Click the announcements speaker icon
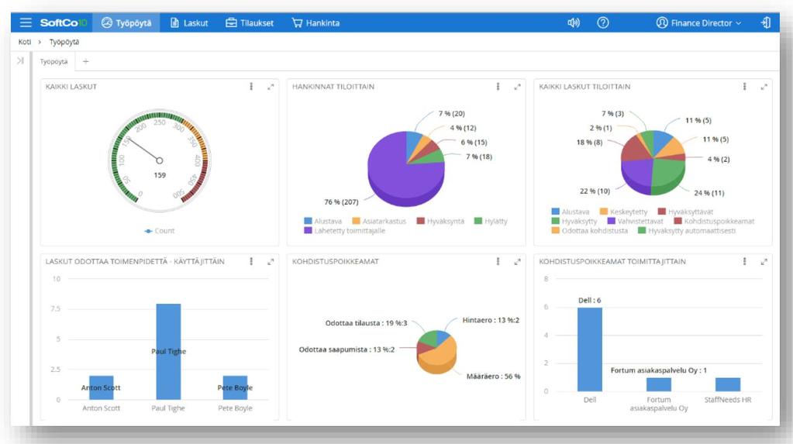The width and height of the screenshot is (793, 444). pos(574,22)
